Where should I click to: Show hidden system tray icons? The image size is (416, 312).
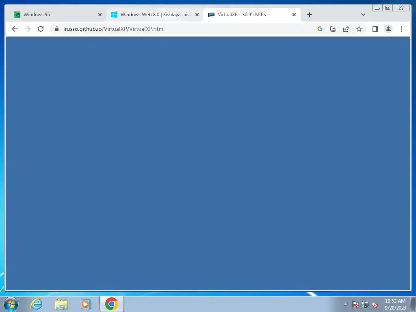point(345,304)
